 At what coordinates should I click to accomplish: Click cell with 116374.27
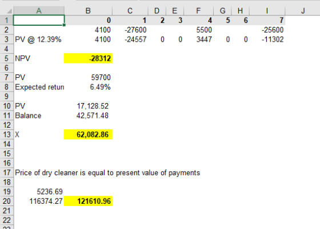(39, 201)
